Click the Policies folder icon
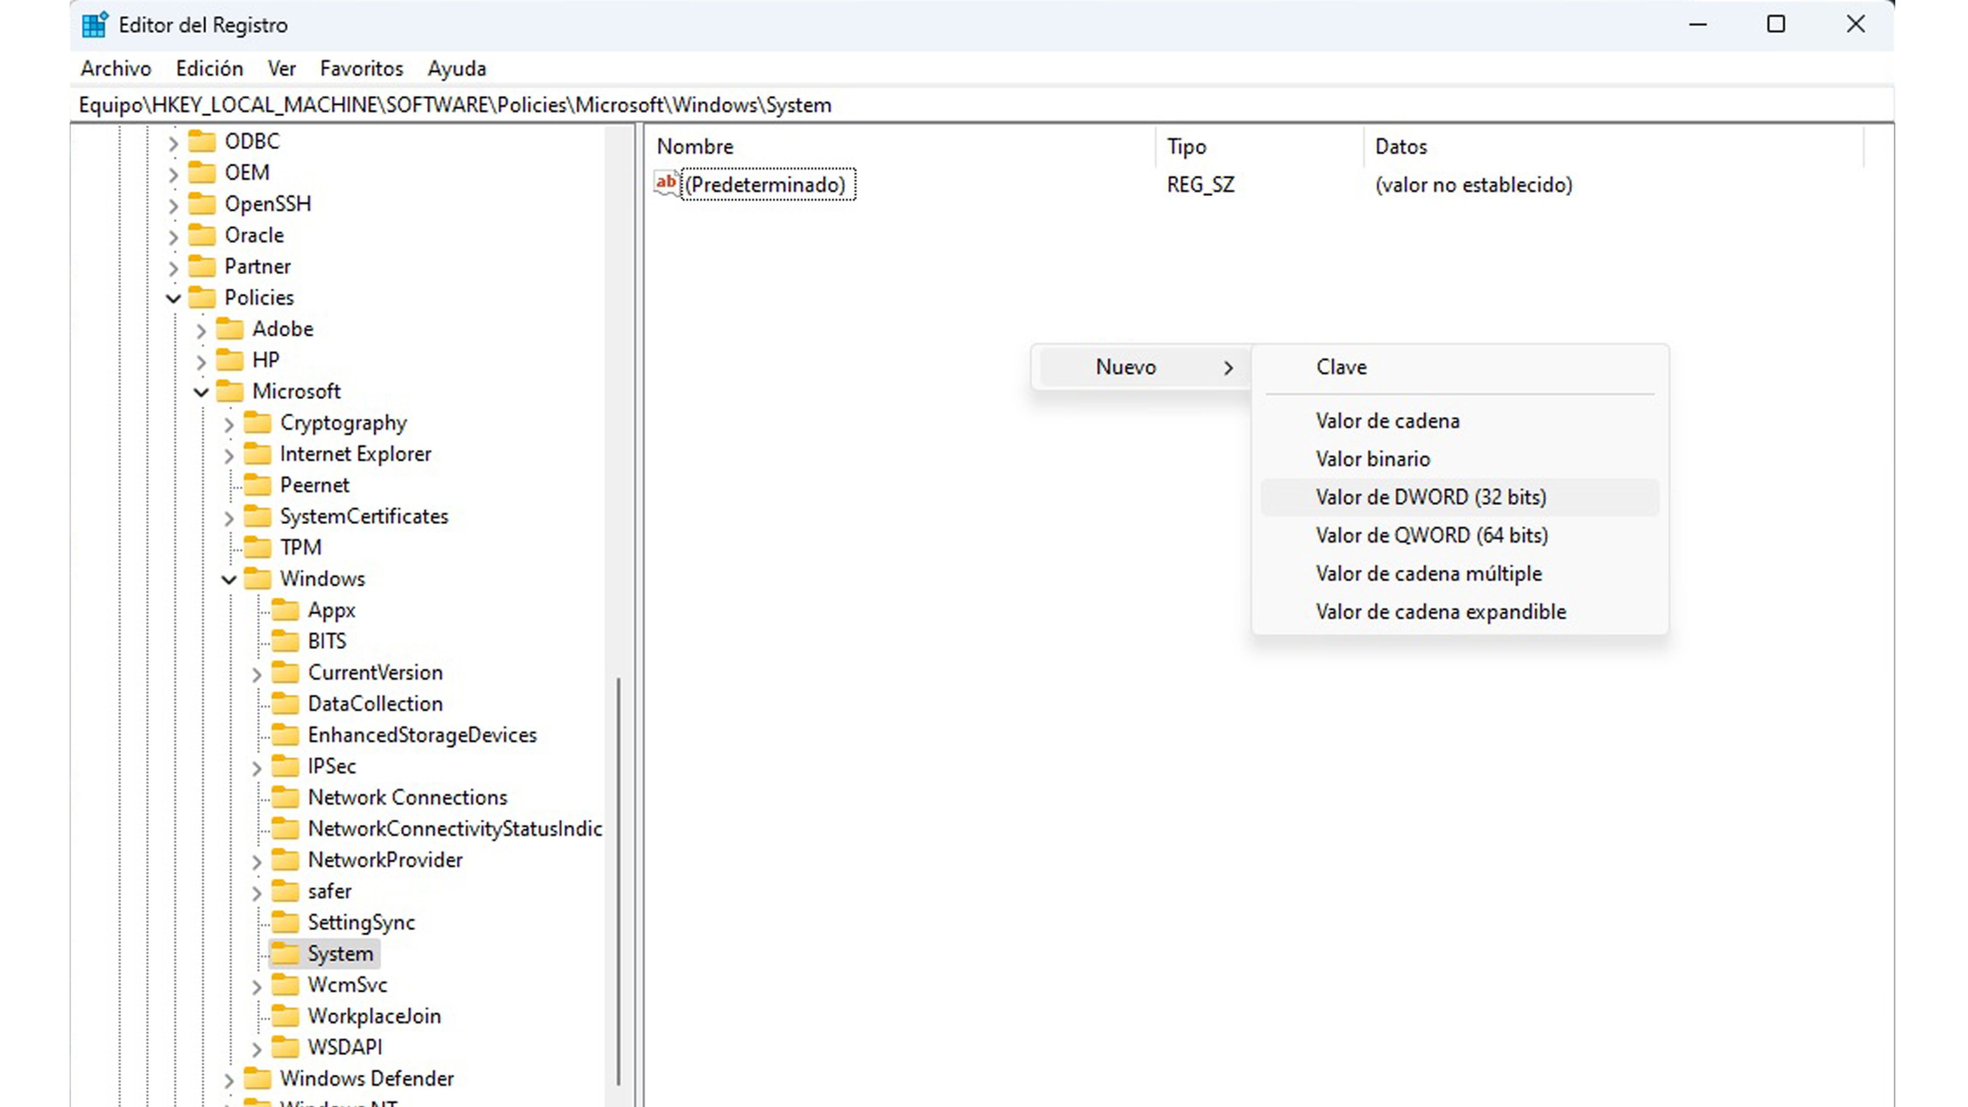 [x=202, y=298]
